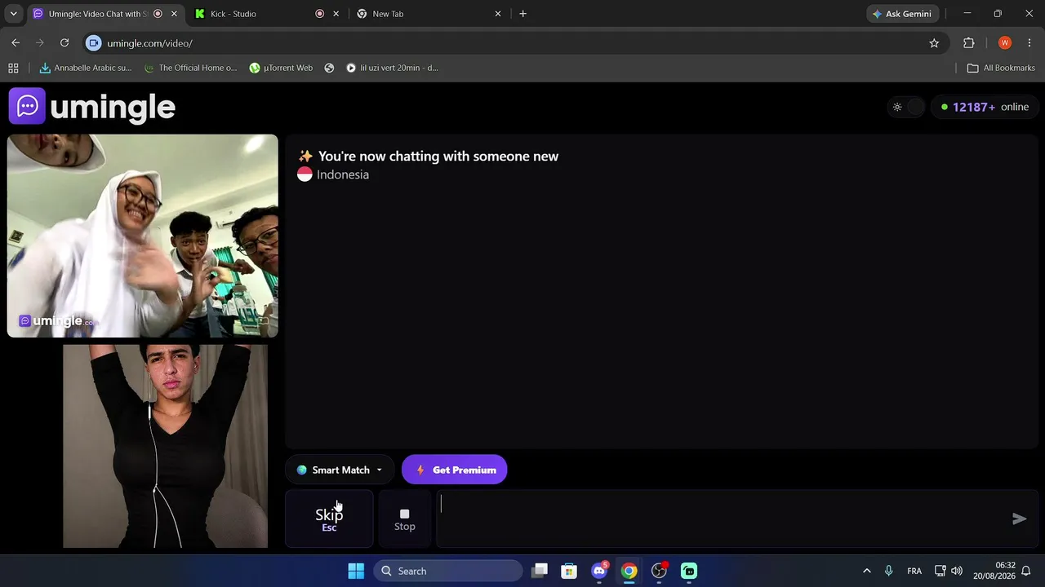Open the µTorrent Web bookmark

[281, 68]
